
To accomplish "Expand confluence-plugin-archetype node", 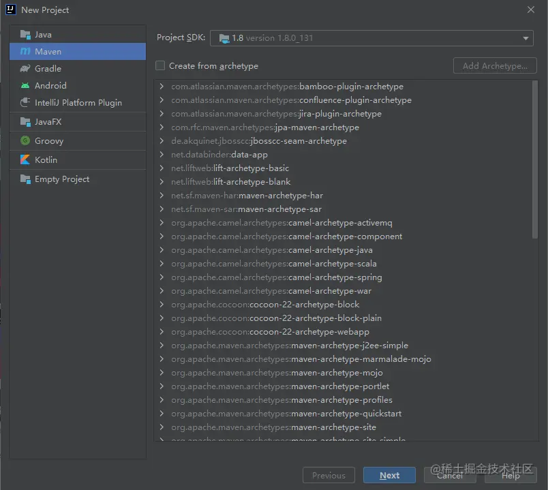I will tap(162, 100).
